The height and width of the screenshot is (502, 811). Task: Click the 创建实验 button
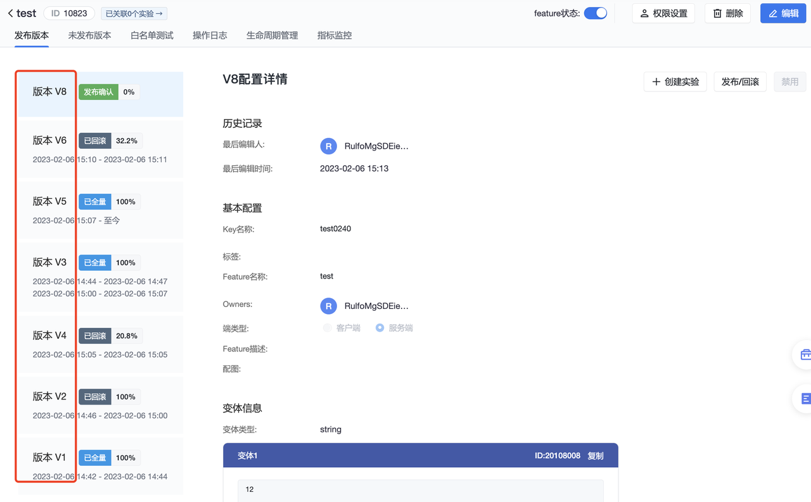[x=675, y=82]
